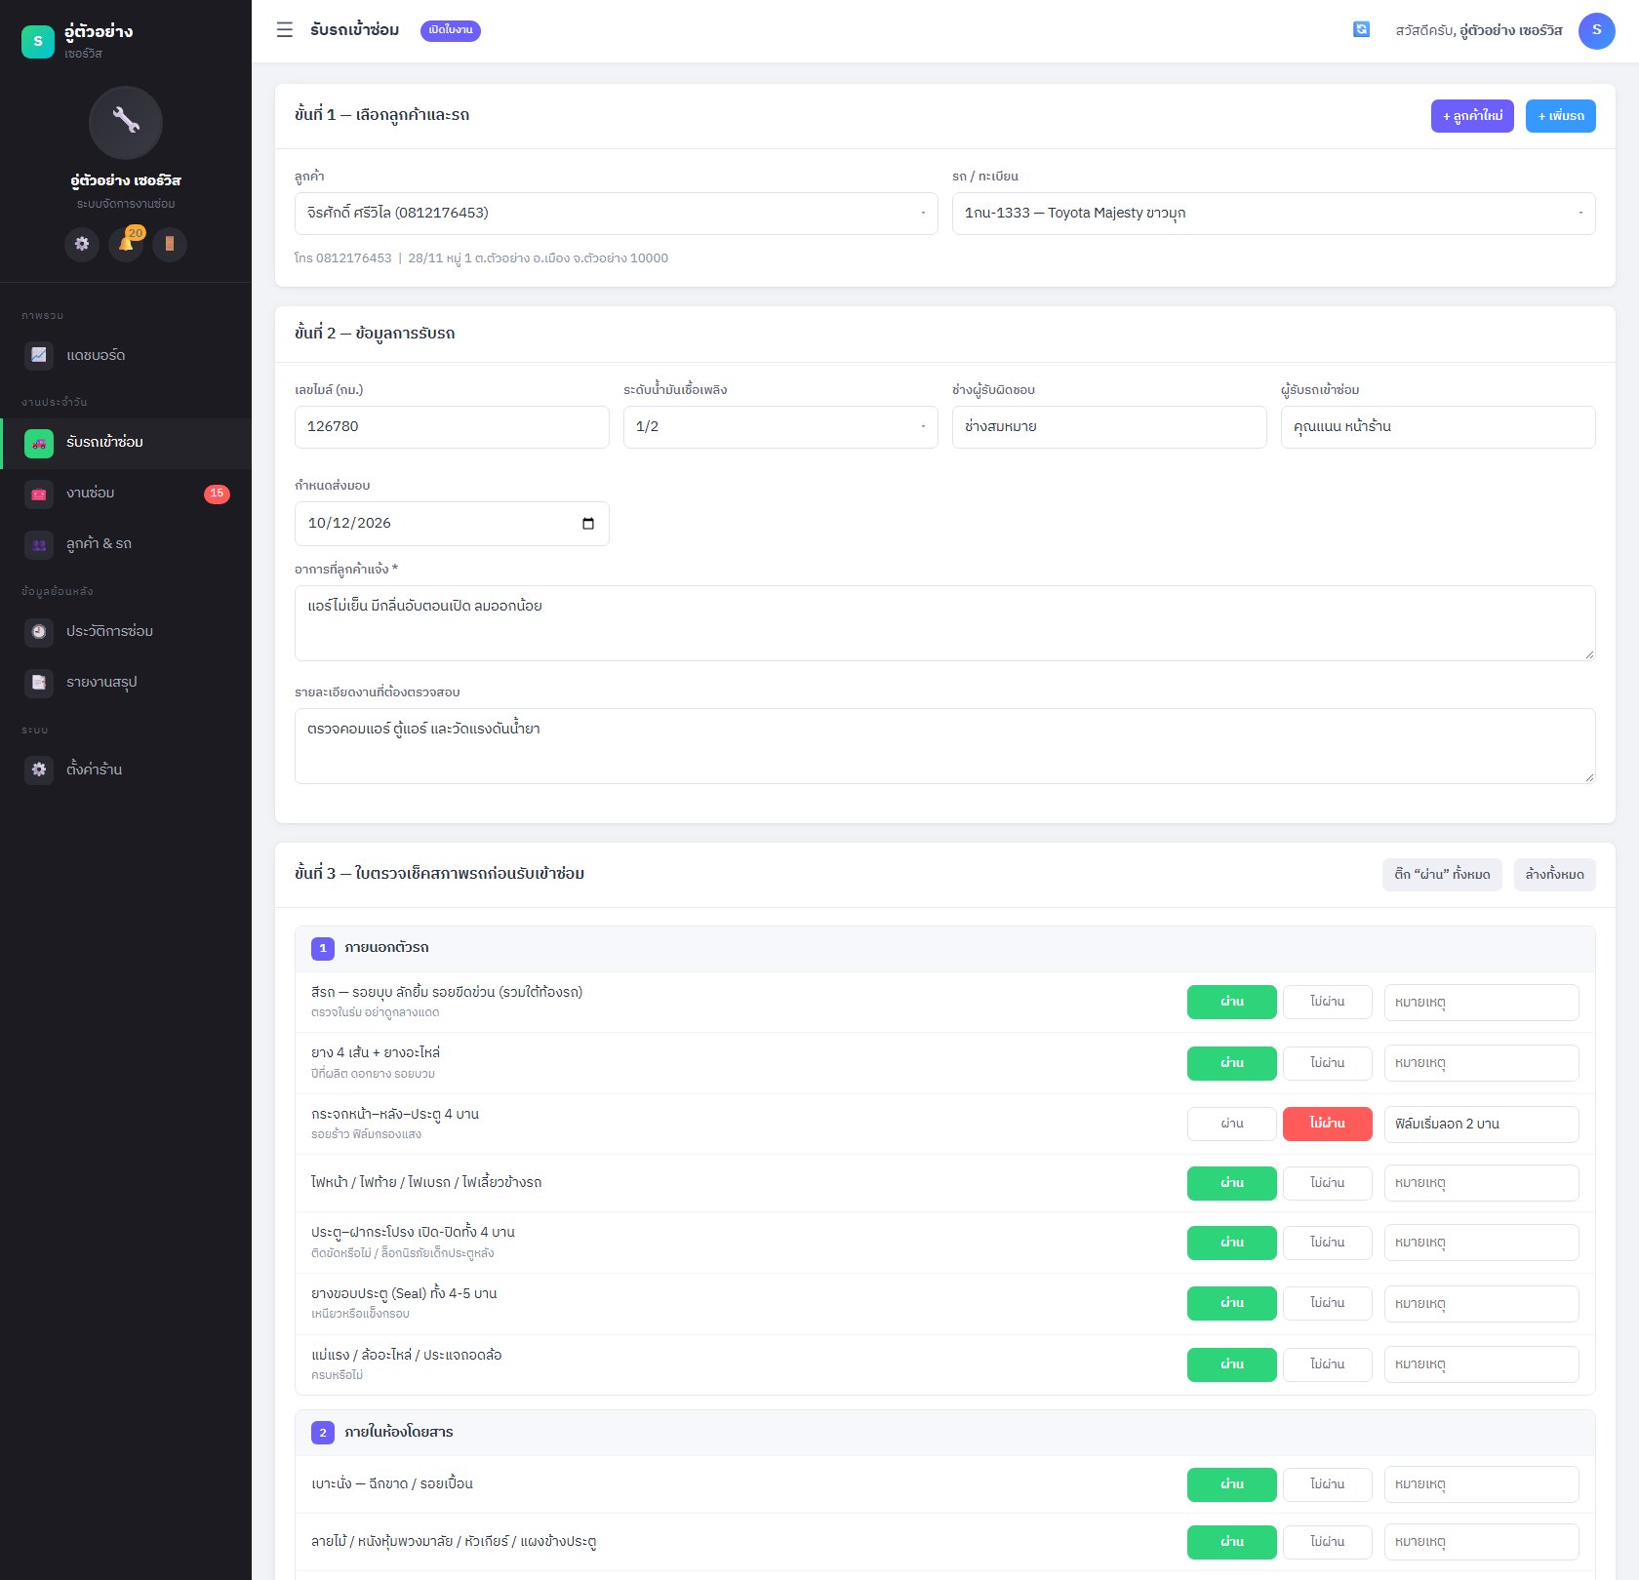Viewport: 1639px width, 1580px height.
Task: Toggle ผ่าน for เบาะนั่ง row
Action: pyautogui.click(x=1231, y=1484)
